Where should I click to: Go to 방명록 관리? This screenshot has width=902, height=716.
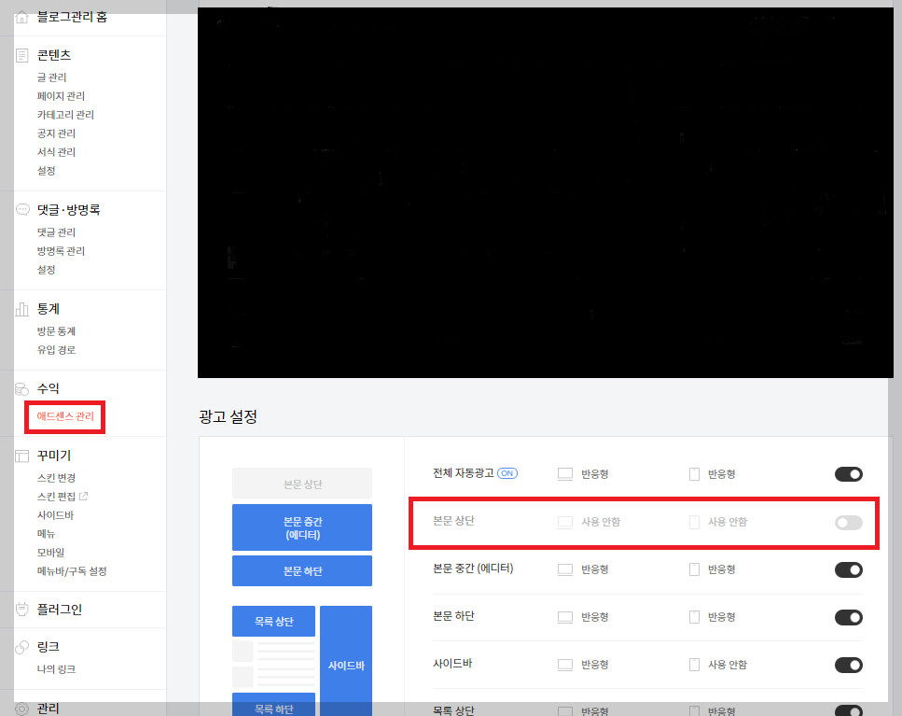(x=61, y=251)
